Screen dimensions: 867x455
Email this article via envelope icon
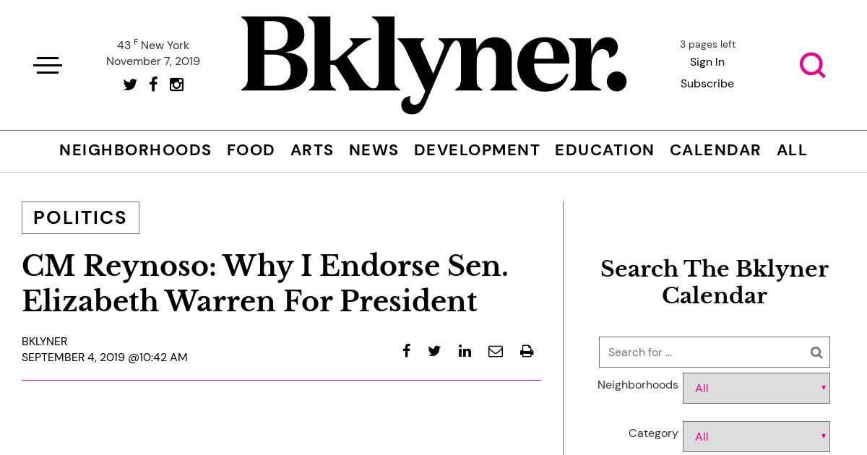pyautogui.click(x=496, y=351)
